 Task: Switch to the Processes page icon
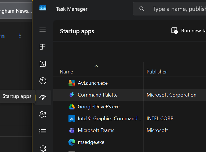click(43, 47)
